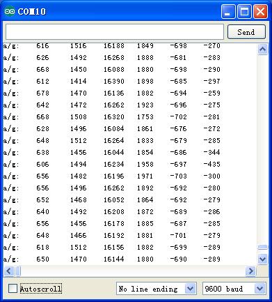Click the Arduino logo in the title bar
The width and height of the screenshot is (272, 302).
pyautogui.click(x=10, y=11)
